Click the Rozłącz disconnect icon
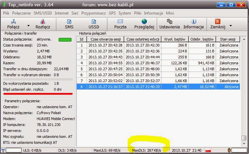Viewport: 249px width, 154px height. pyautogui.click(x=42, y=21)
